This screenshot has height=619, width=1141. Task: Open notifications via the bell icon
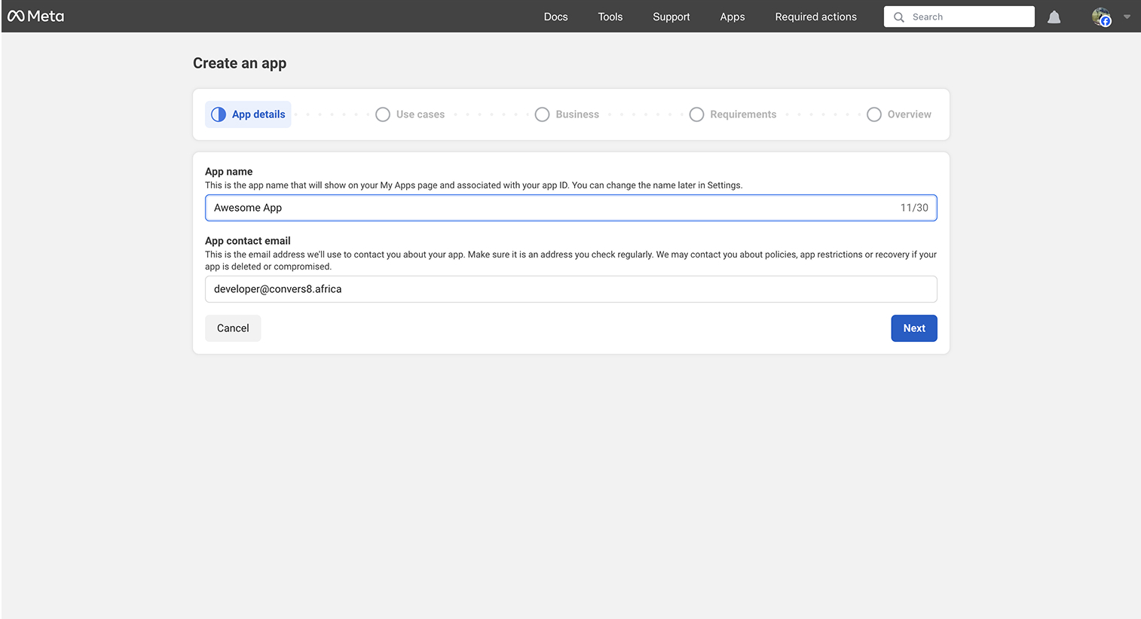click(x=1054, y=16)
